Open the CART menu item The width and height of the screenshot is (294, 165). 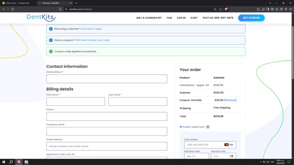click(x=194, y=18)
